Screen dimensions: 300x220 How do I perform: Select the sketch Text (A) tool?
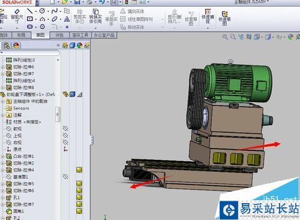click(67, 19)
